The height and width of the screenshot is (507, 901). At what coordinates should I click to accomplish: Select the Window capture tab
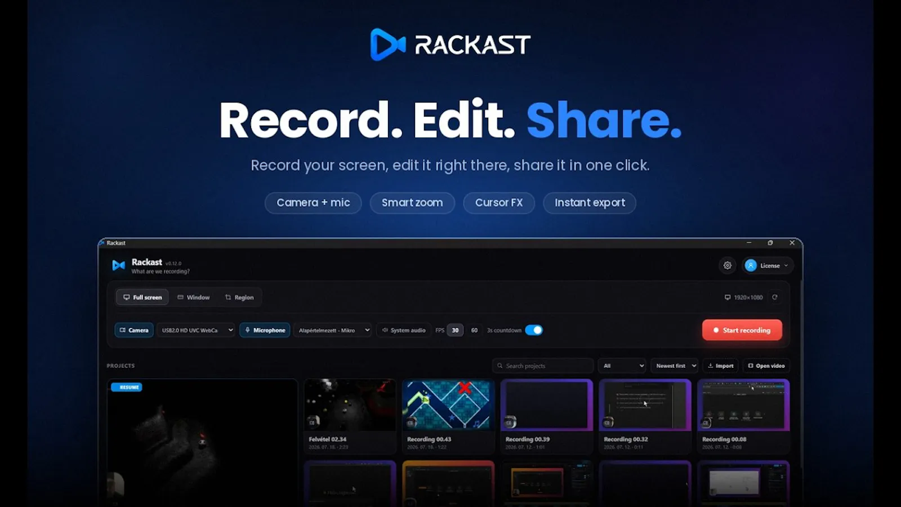click(193, 297)
